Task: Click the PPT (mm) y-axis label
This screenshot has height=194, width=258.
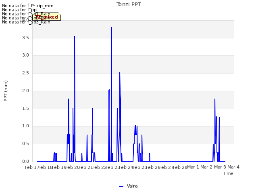Action: [x=6, y=91]
